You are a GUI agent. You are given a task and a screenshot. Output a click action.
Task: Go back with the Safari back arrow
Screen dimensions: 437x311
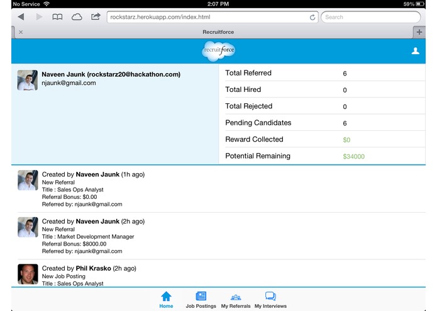[x=21, y=17]
